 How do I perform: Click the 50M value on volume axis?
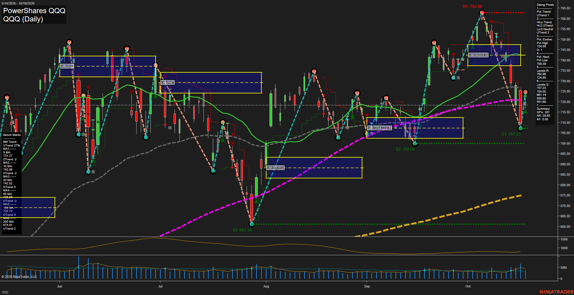[x=563, y=268]
